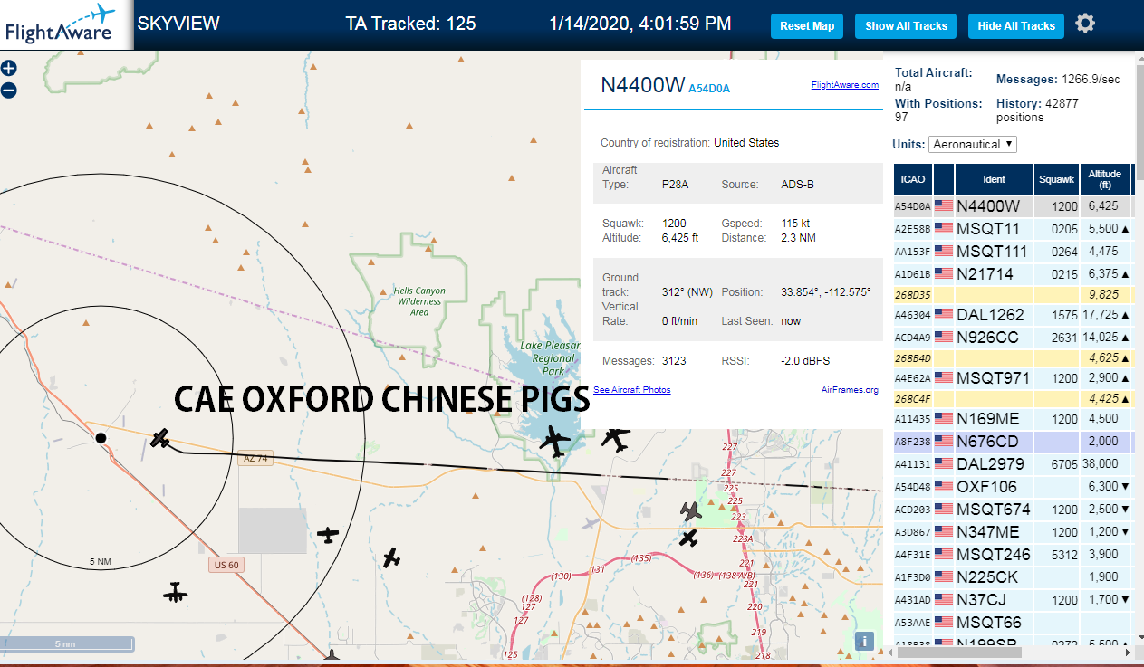This screenshot has width=1144, height=667.
Task: Select the faint lavender aircraft icon on the map
Action: click(x=591, y=523)
